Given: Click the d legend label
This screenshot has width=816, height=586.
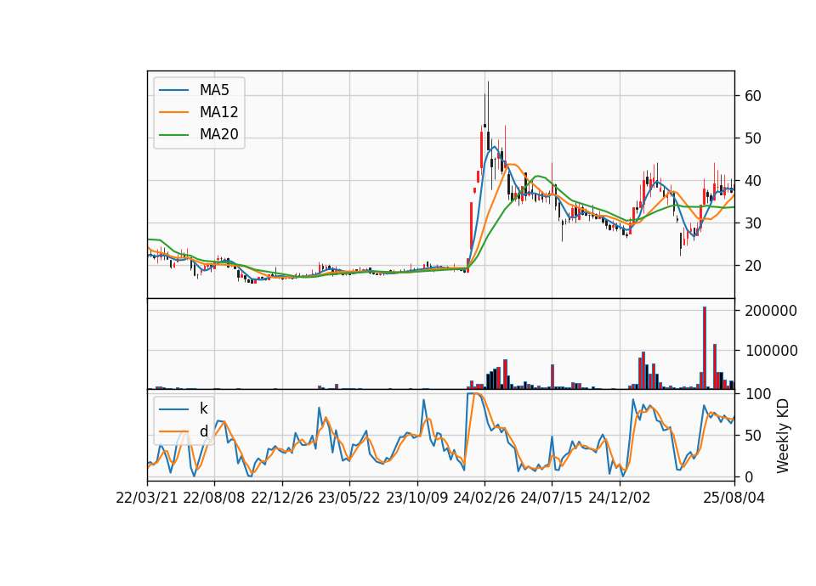Looking at the screenshot, I should pyautogui.click(x=203, y=431).
